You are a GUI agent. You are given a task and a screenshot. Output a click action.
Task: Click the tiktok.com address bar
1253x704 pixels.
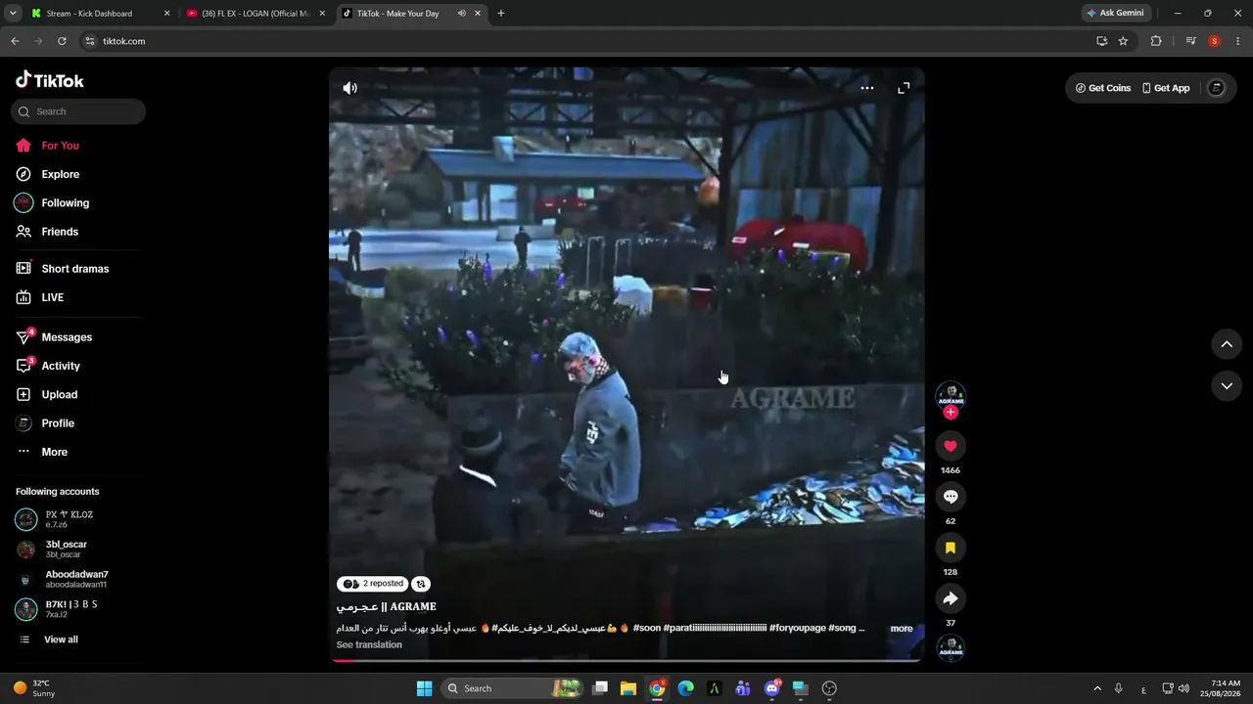pos(587,41)
